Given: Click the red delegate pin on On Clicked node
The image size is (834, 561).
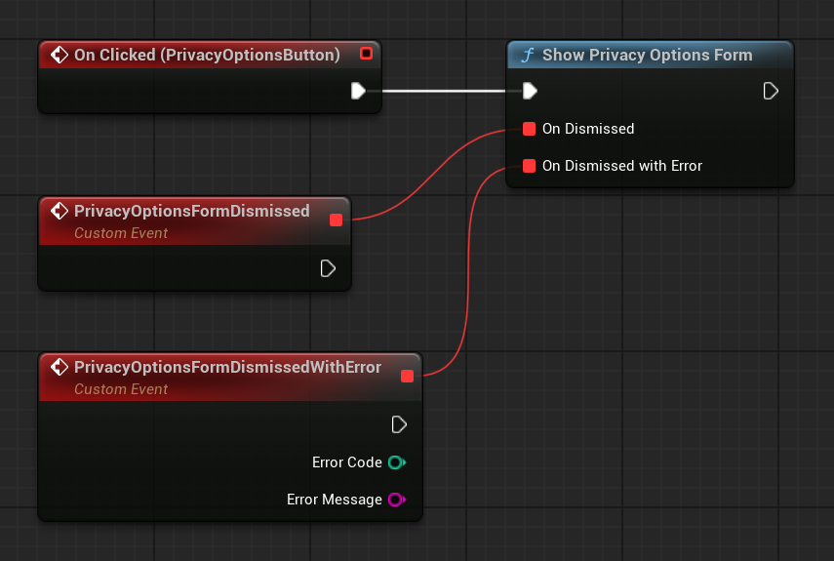Looking at the screenshot, I should tap(366, 53).
